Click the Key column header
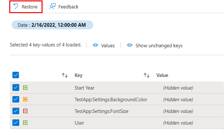Screen dimensions: 224x137 [79, 75]
